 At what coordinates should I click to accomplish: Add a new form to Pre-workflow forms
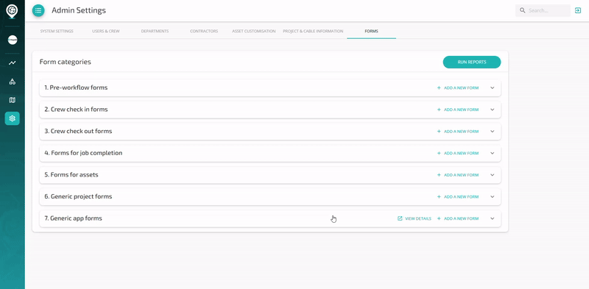(458, 88)
